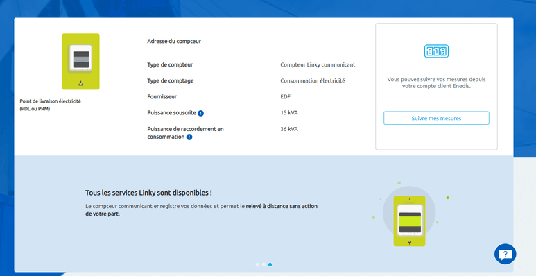Click the 'Fournisseur' label

(162, 97)
